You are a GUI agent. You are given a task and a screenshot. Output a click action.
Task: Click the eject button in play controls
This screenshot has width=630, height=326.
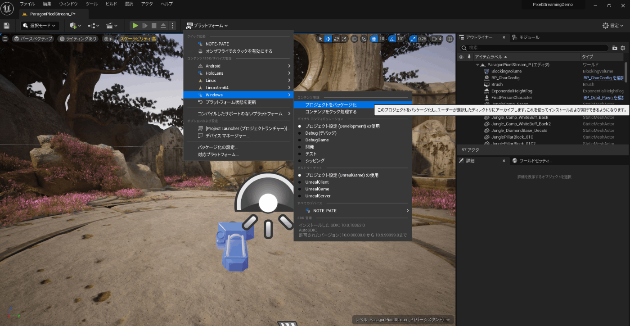pos(163,26)
